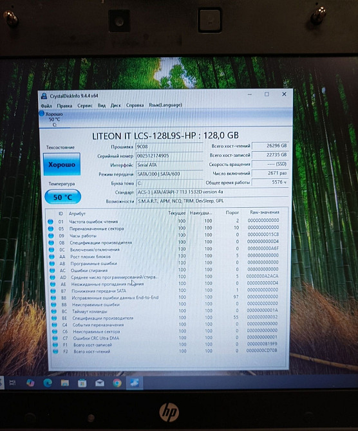
Task: Click status icon of attribute BE
Action: (x=54, y=318)
